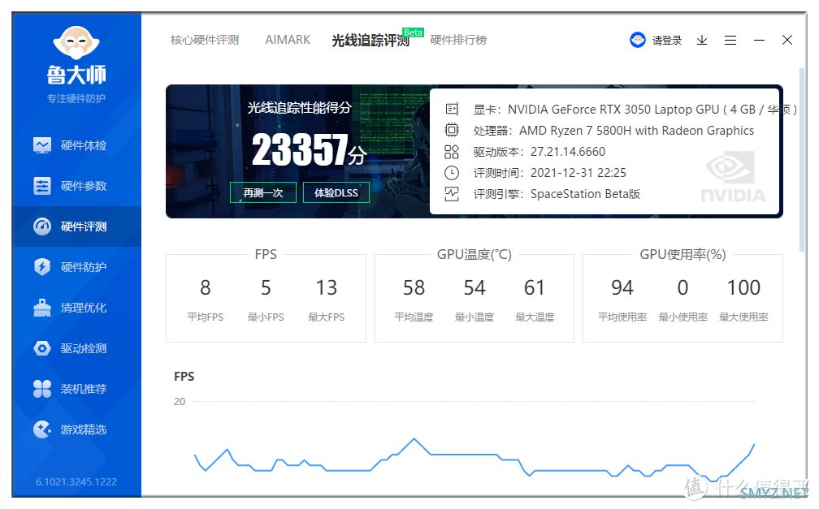
Task: Click the 硬件参数 list icon
Action: coord(42,186)
